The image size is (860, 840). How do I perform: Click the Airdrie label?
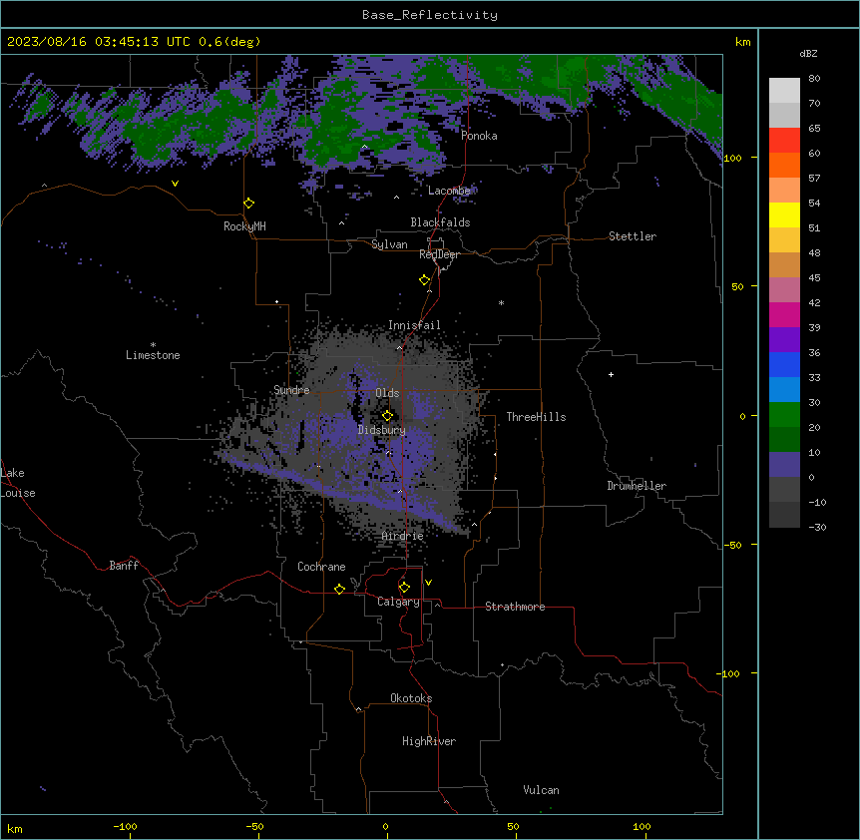click(x=403, y=536)
